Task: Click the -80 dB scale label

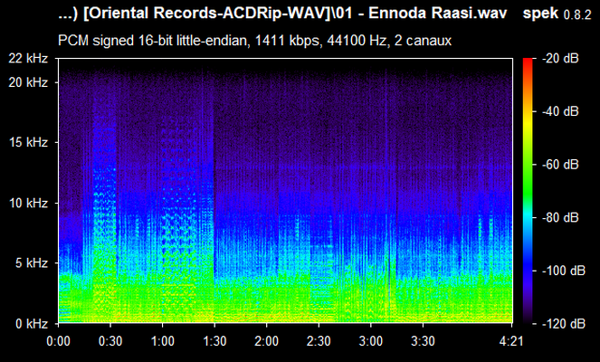Action: pos(560,218)
